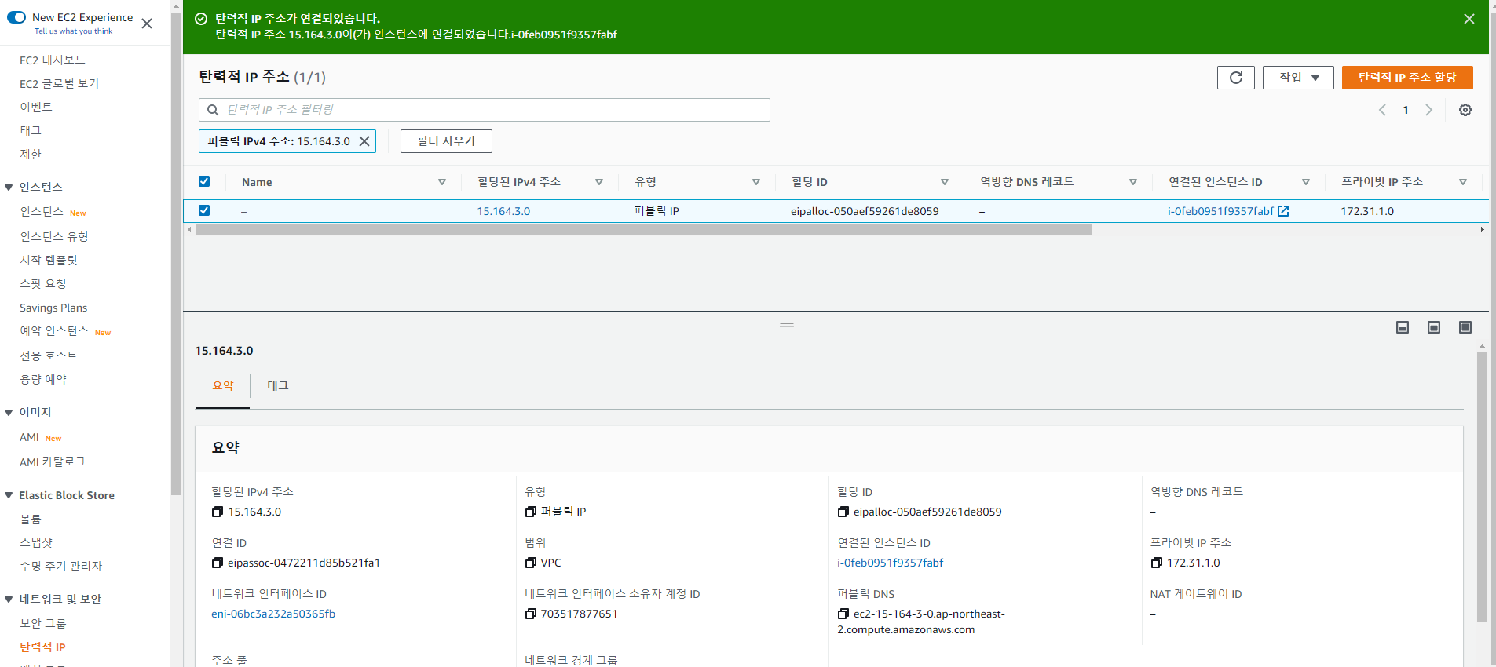Copy the private IP 172.31.1.0
The width and height of the screenshot is (1496, 667).
point(1157,563)
